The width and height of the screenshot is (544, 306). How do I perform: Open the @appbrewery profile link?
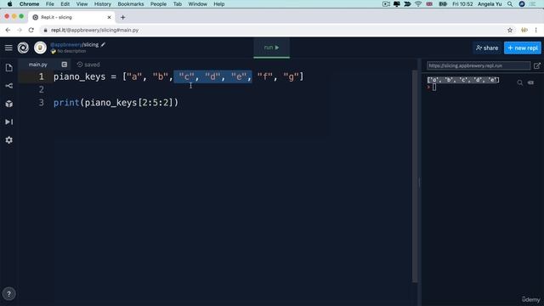[x=66, y=44]
